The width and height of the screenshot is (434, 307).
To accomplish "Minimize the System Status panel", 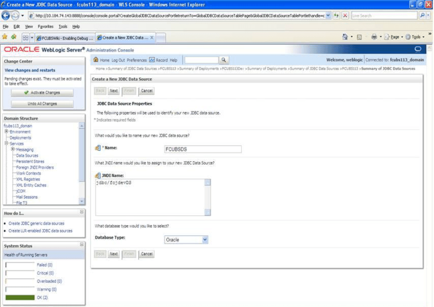I will [x=82, y=244].
